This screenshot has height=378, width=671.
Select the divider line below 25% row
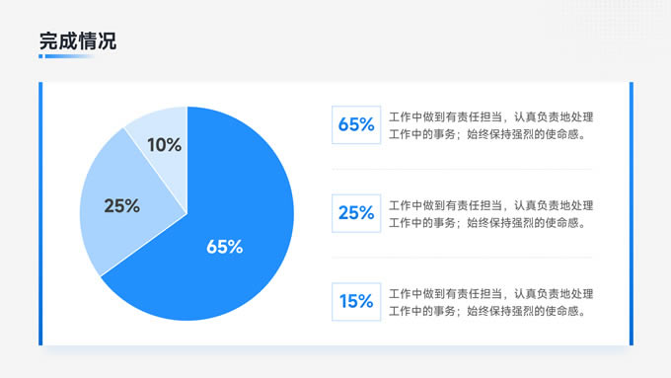462,258
